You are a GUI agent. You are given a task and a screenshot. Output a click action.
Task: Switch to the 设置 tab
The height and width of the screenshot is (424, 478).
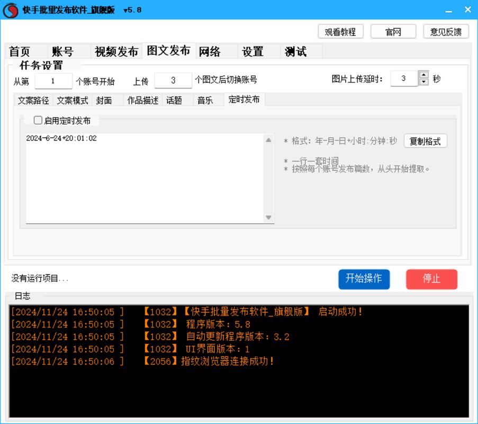pyautogui.click(x=252, y=51)
